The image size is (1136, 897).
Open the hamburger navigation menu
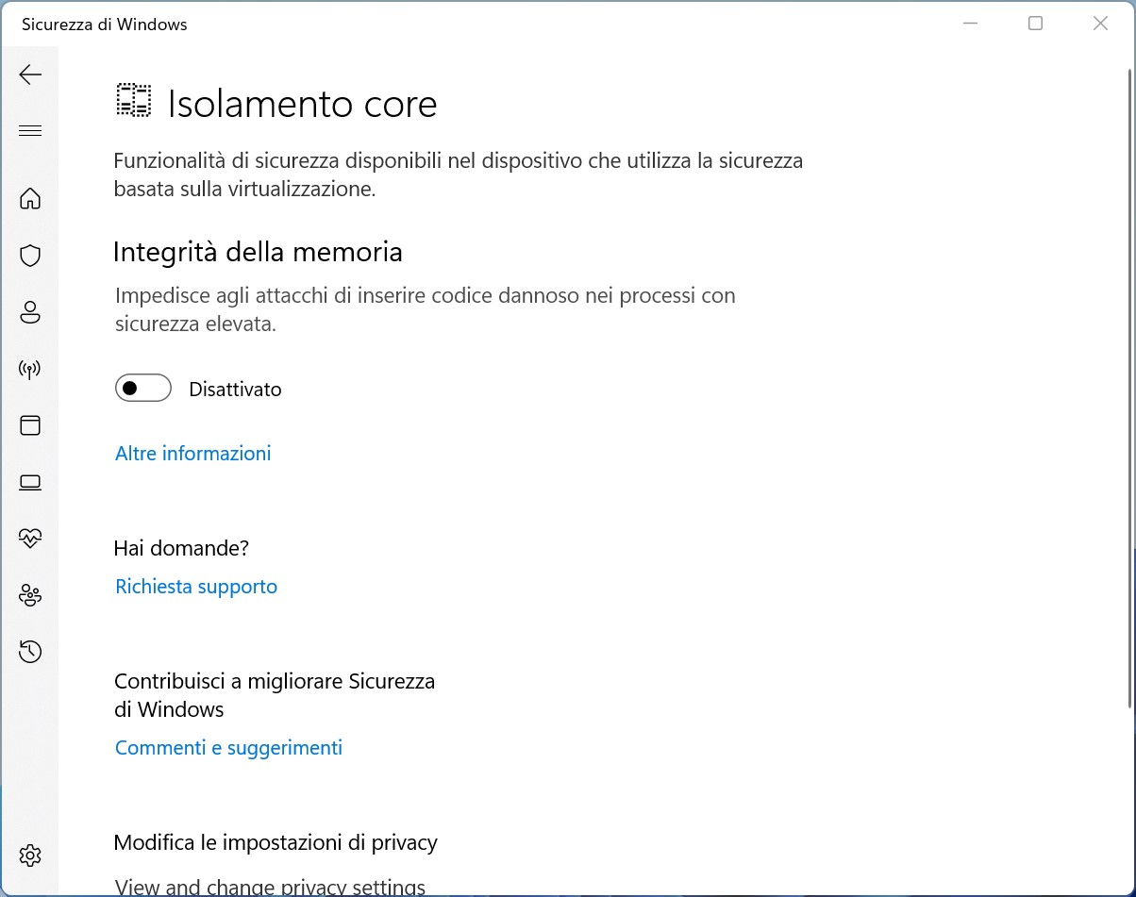[30, 131]
